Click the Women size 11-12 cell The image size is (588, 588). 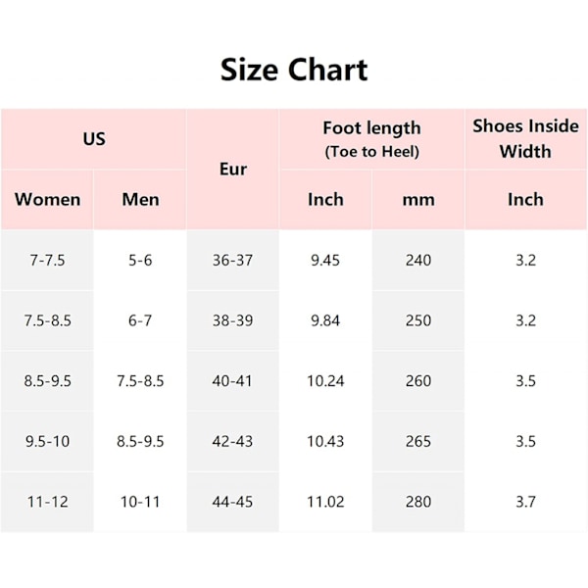coord(47,502)
